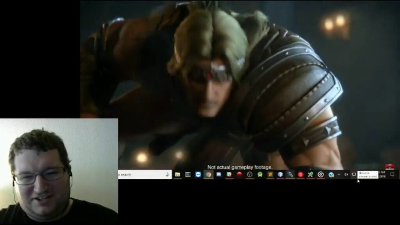Open File Explorer from the taskbar

pyautogui.click(x=178, y=175)
